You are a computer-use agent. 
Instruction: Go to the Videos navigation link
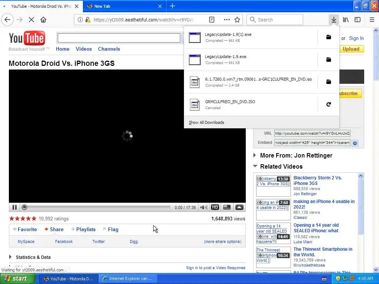pyautogui.click(x=84, y=49)
